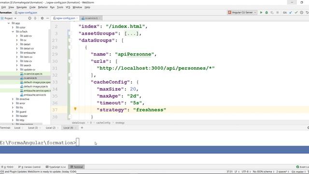309x174 pixels.
Task: Commit changes with the Git checkmark icon
Action: tap(296, 13)
